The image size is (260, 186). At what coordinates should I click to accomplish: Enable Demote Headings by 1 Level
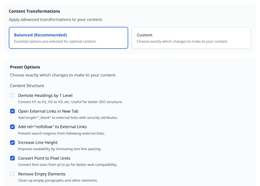click(x=12, y=95)
